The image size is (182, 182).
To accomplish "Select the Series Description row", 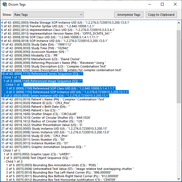I will (x=61, y=70).
